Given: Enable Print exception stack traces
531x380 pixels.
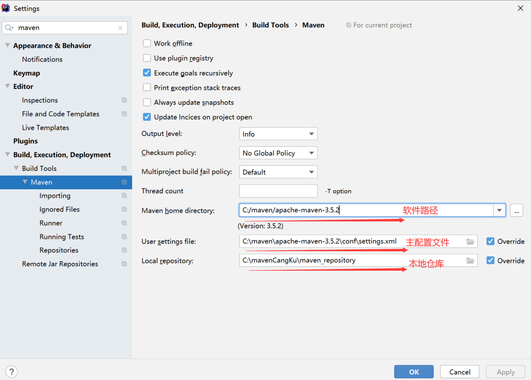Looking at the screenshot, I should 147,87.
